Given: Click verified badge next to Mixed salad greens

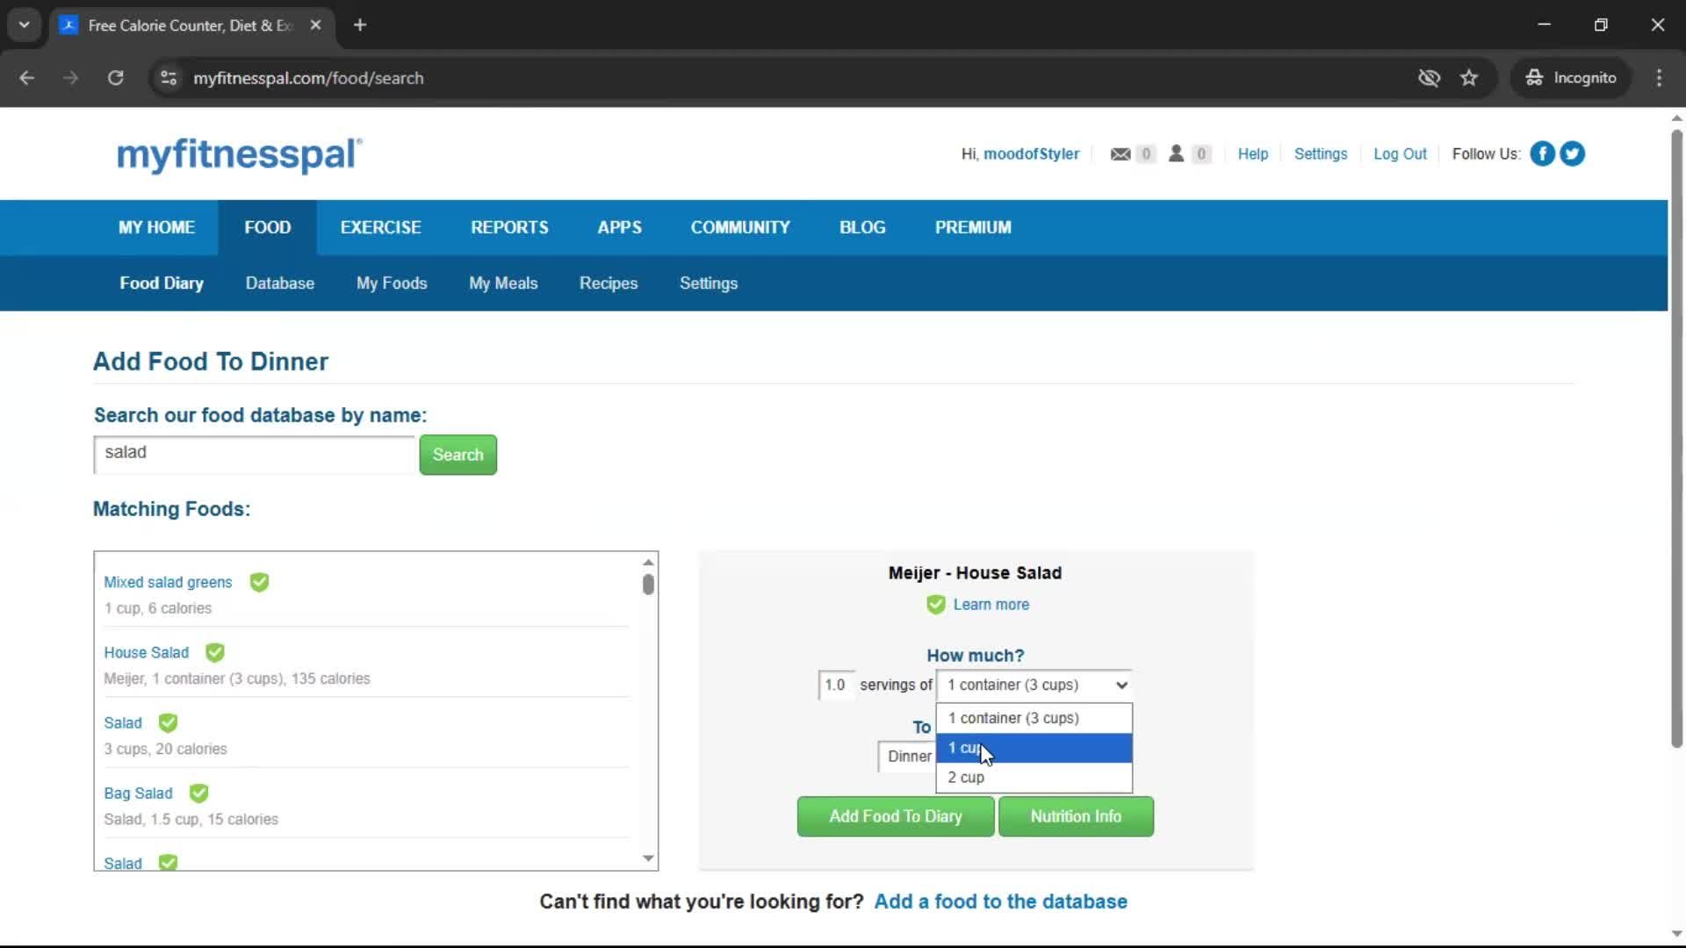Looking at the screenshot, I should [x=259, y=582].
